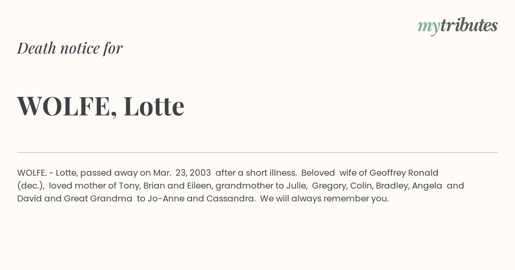
Task: Select the "WOLFE, Lotte" title
Action: tap(101, 106)
